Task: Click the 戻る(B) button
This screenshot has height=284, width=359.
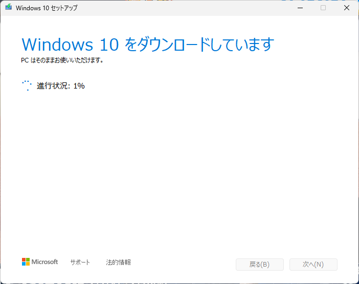Action: [x=260, y=265]
